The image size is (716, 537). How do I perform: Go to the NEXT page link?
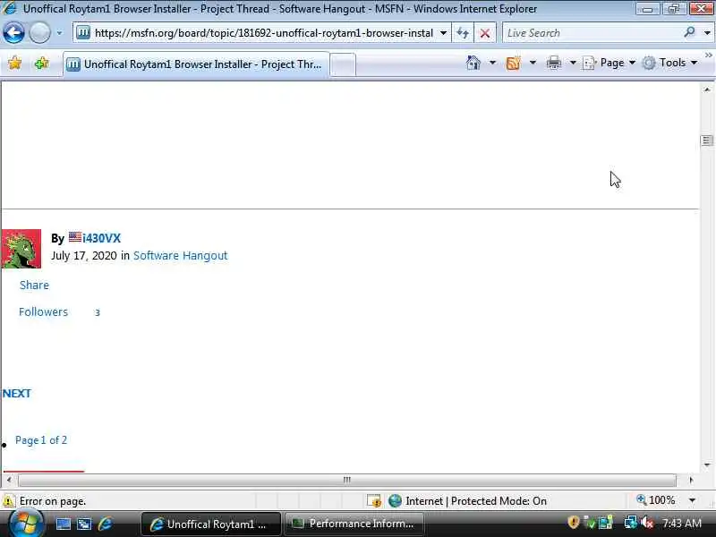(x=17, y=394)
